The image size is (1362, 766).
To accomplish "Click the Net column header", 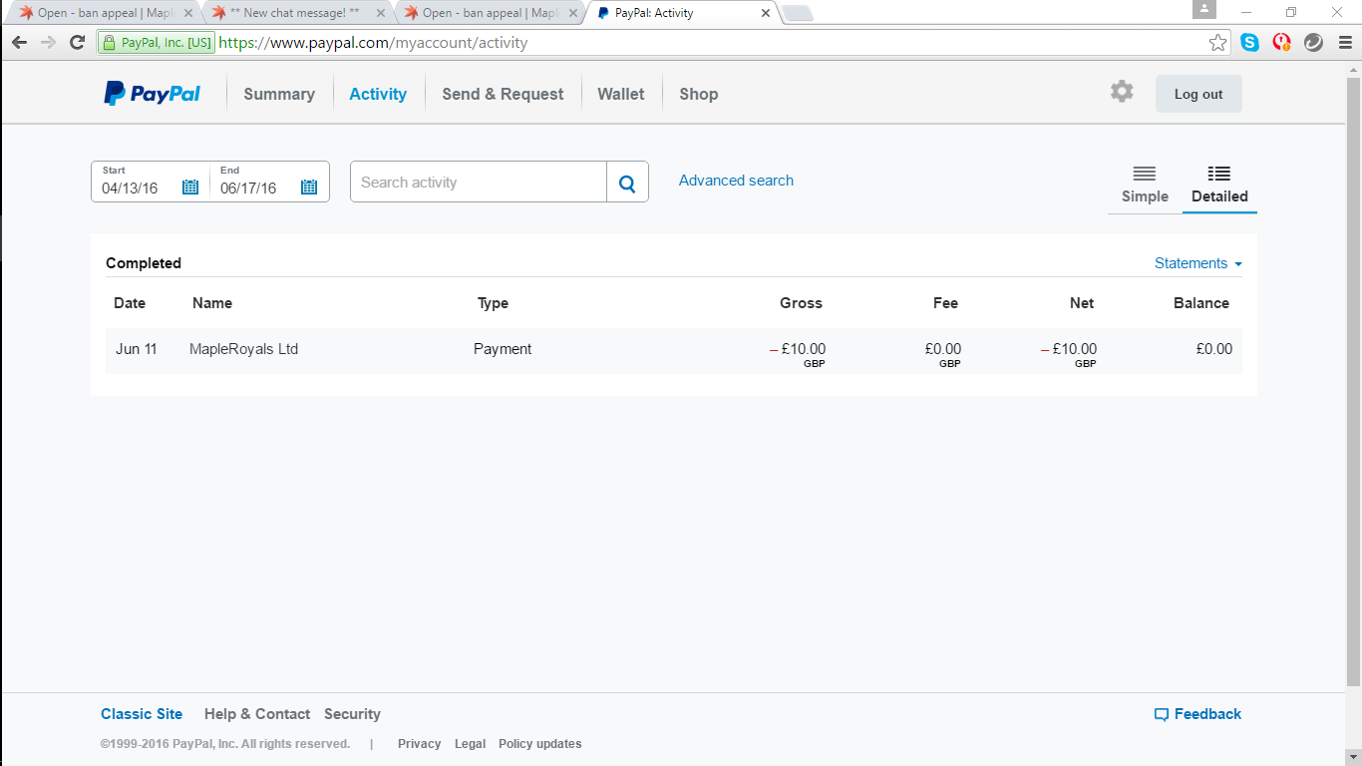I will 1082,303.
